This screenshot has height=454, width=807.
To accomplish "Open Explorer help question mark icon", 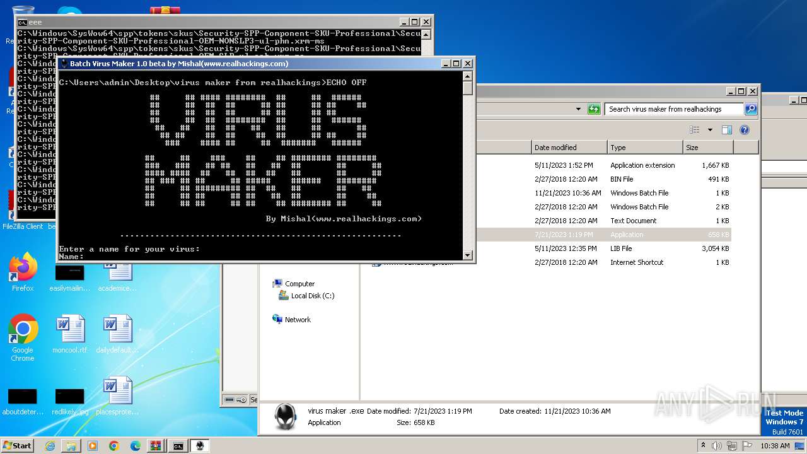I will (x=744, y=130).
